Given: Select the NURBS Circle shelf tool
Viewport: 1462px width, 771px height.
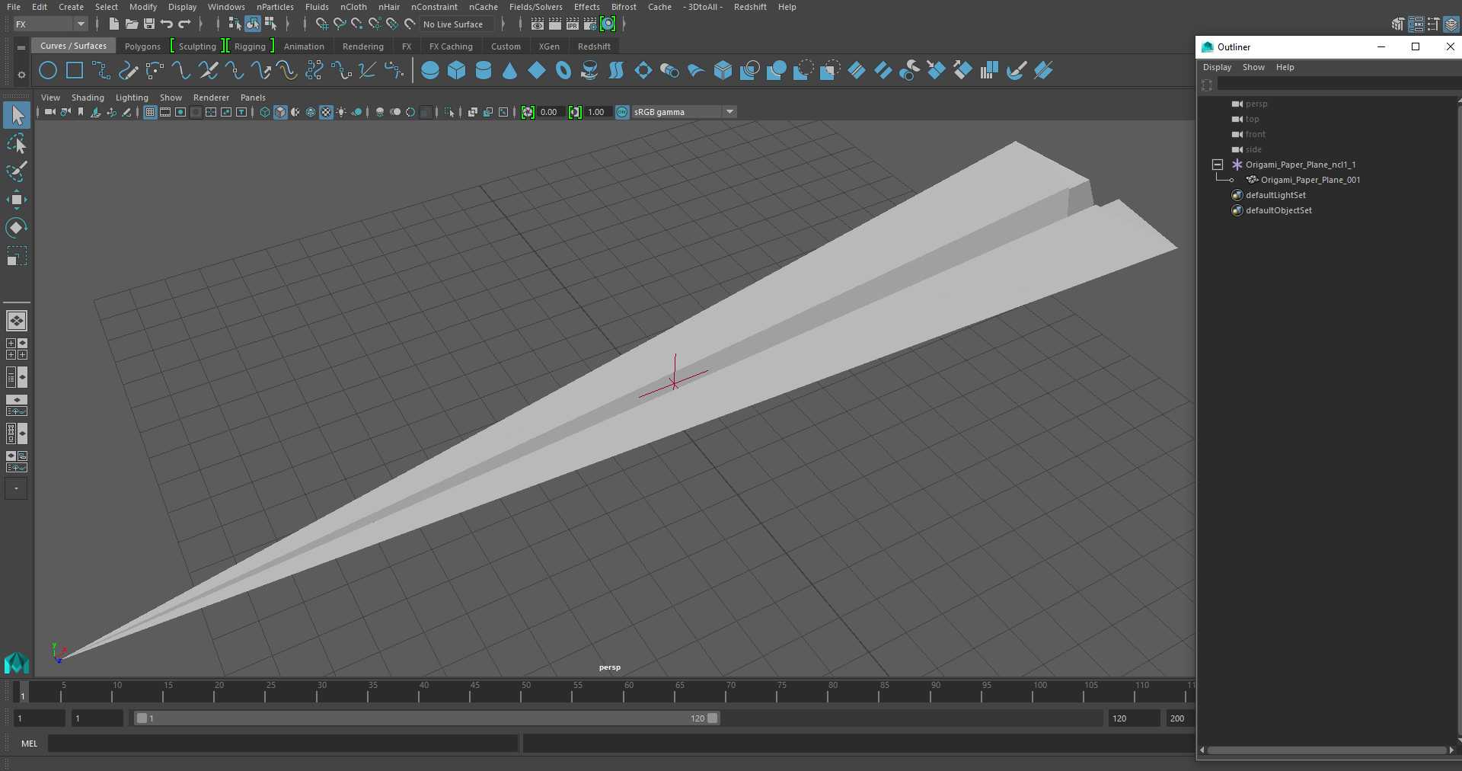Looking at the screenshot, I should pyautogui.click(x=47, y=71).
